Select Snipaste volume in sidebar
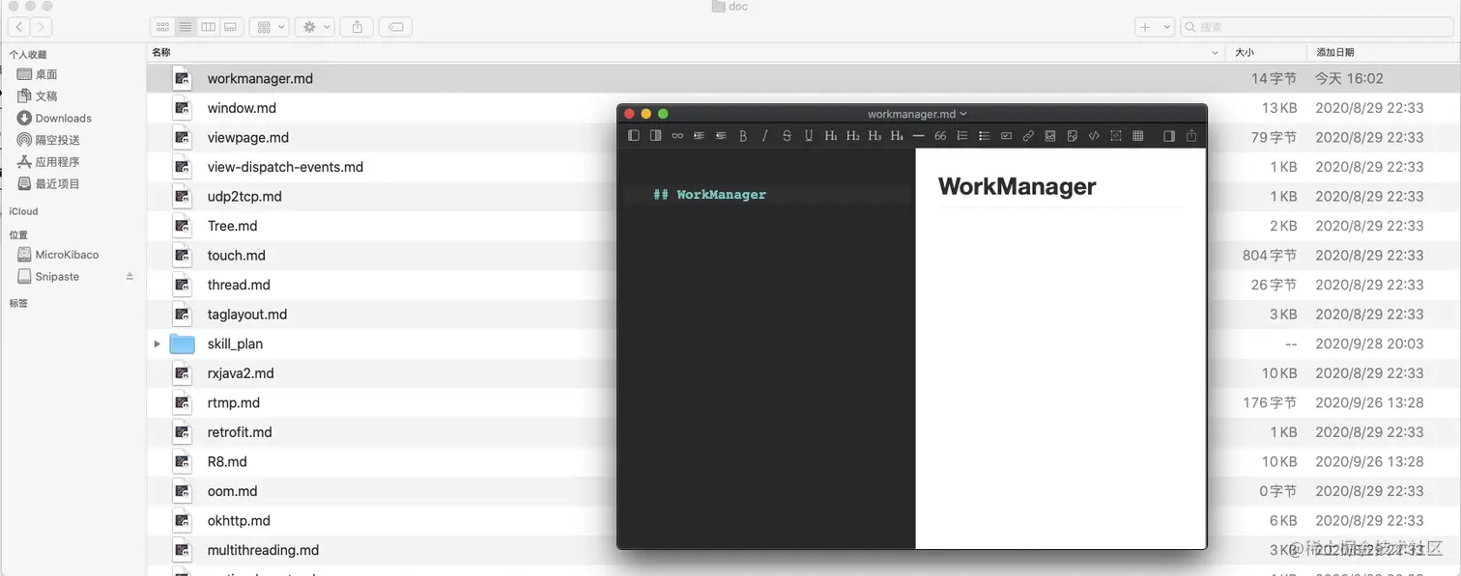1461x576 pixels. 49,276
